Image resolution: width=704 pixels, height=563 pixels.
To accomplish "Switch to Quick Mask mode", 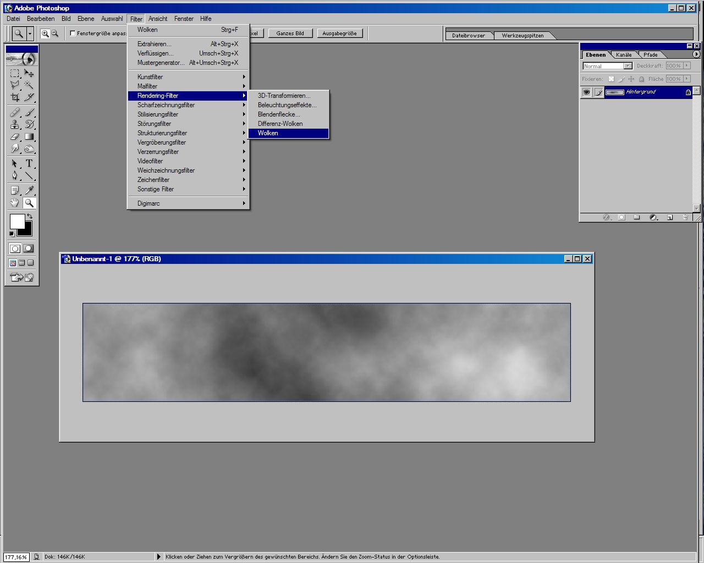I will point(29,249).
